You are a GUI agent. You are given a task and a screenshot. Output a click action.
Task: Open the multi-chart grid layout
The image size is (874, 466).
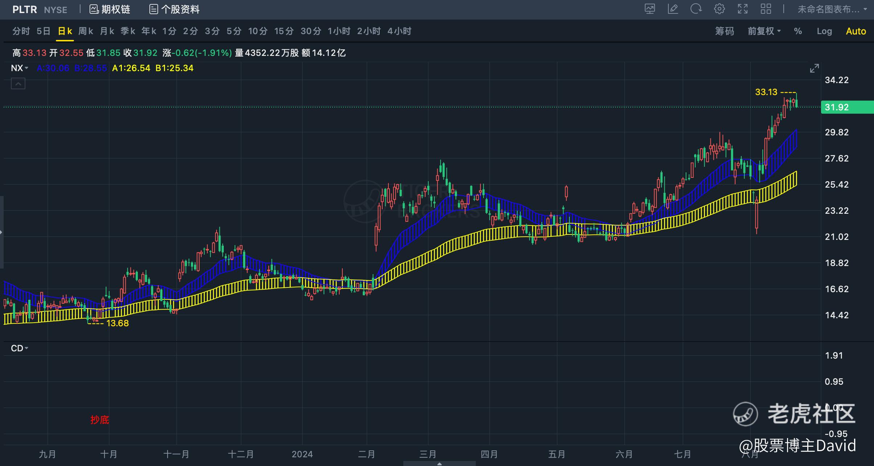coord(766,9)
